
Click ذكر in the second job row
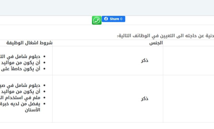tap(145, 99)
